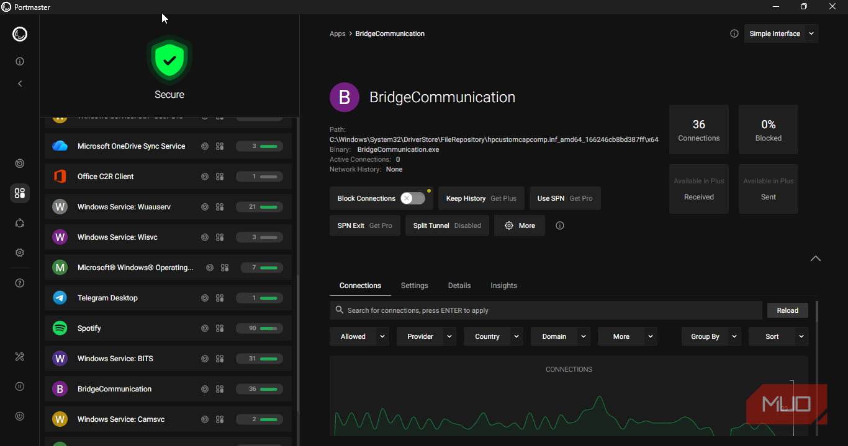Image resolution: width=848 pixels, height=446 pixels.
Task: Open the Country filter dropdown
Action: tap(494, 336)
